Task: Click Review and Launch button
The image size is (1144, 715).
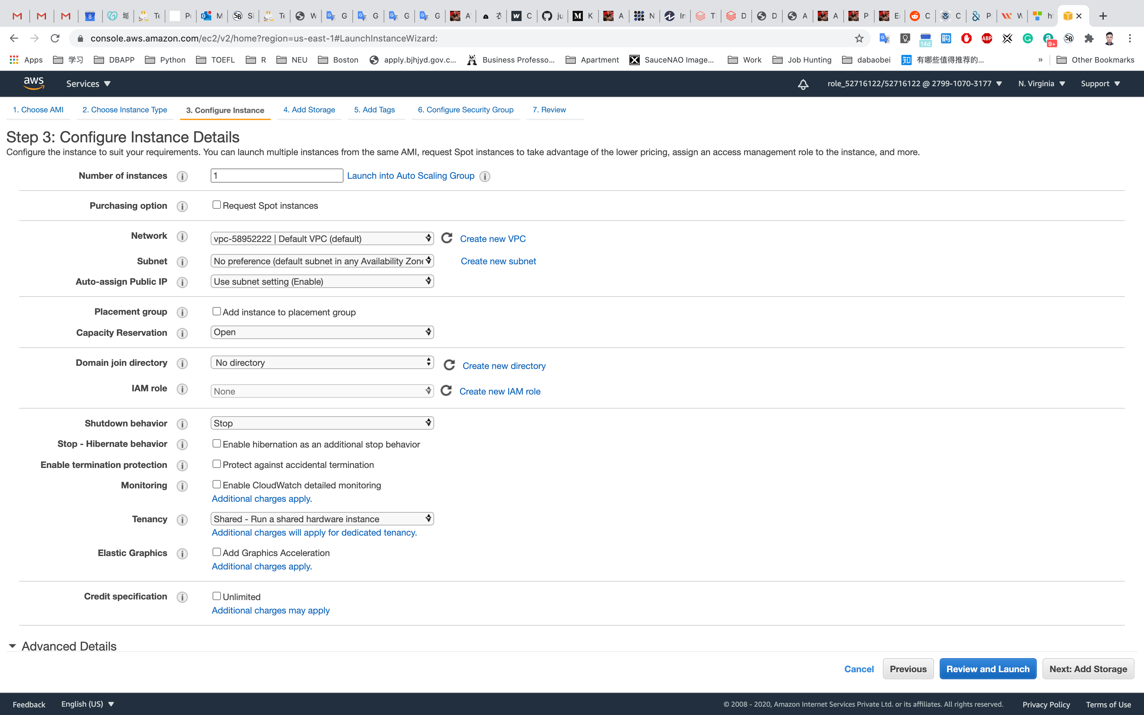Action: pos(988,669)
